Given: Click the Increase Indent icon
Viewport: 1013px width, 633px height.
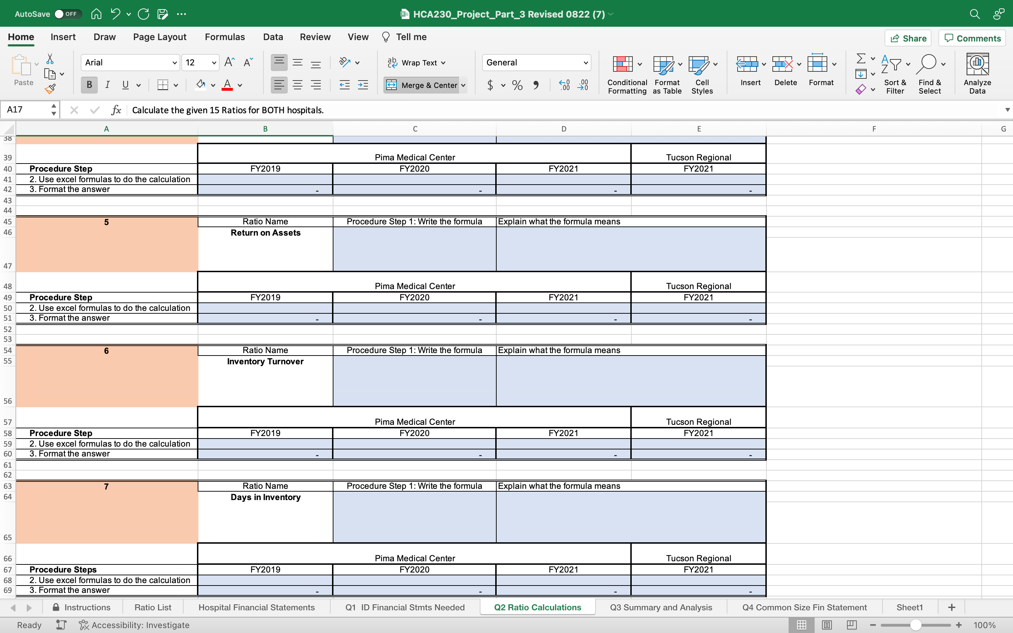Looking at the screenshot, I should coord(363,85).
